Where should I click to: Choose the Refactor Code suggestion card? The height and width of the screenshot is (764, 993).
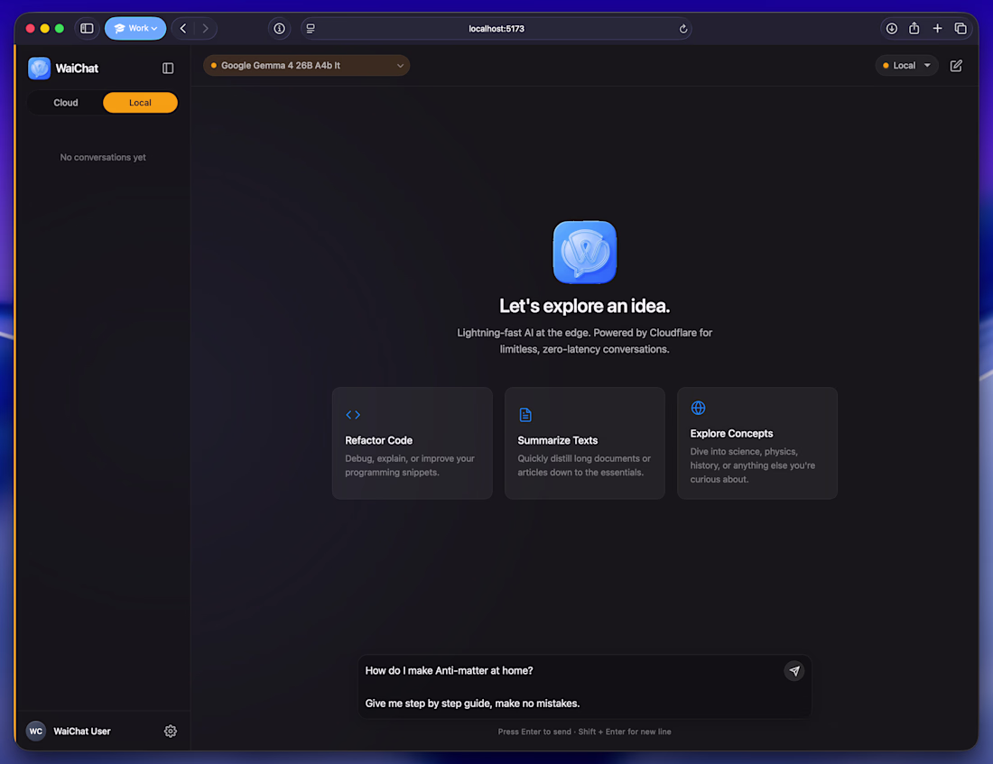pos(413,443)
